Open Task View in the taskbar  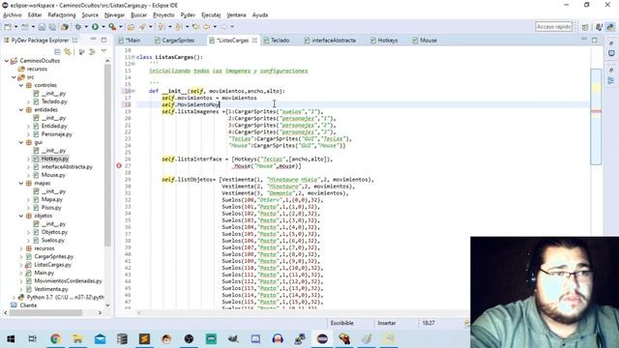[x=33, y=338]
